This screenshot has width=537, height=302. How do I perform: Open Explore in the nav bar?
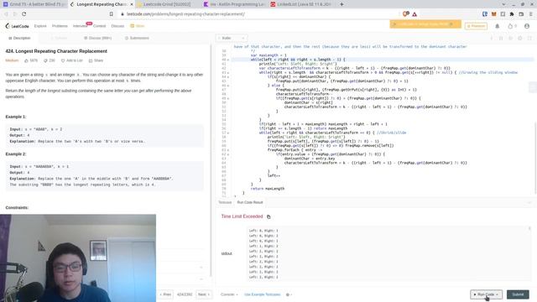click(40, 26)
